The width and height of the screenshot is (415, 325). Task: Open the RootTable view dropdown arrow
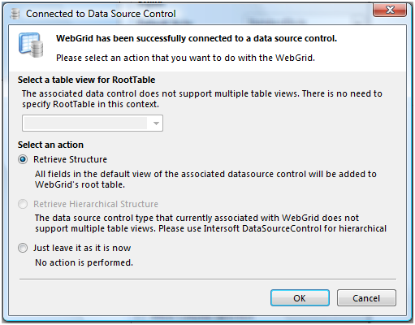coord(156,123)
